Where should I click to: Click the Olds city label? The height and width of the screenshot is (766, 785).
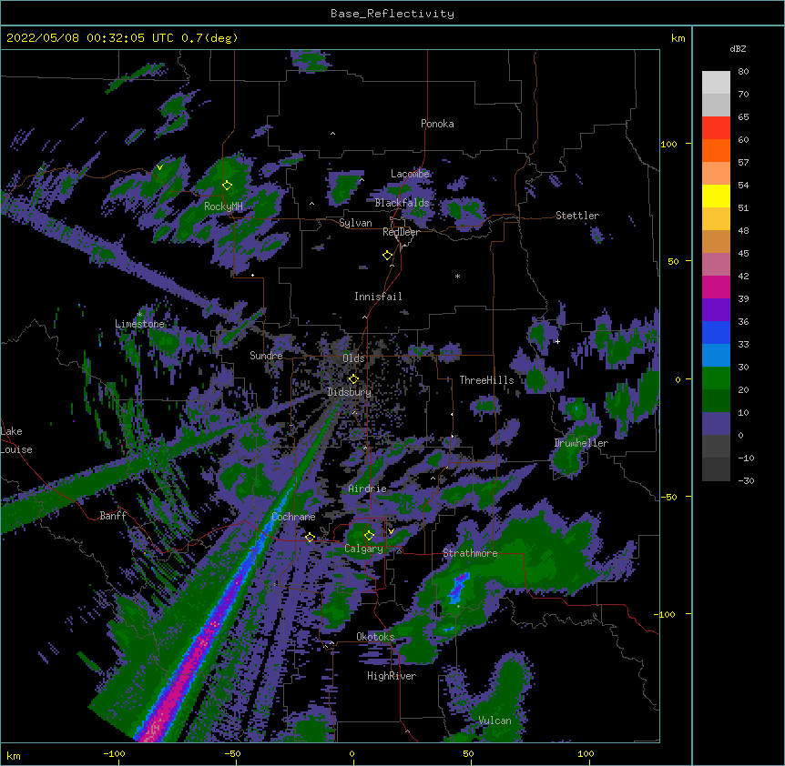[x=353, y=358]
